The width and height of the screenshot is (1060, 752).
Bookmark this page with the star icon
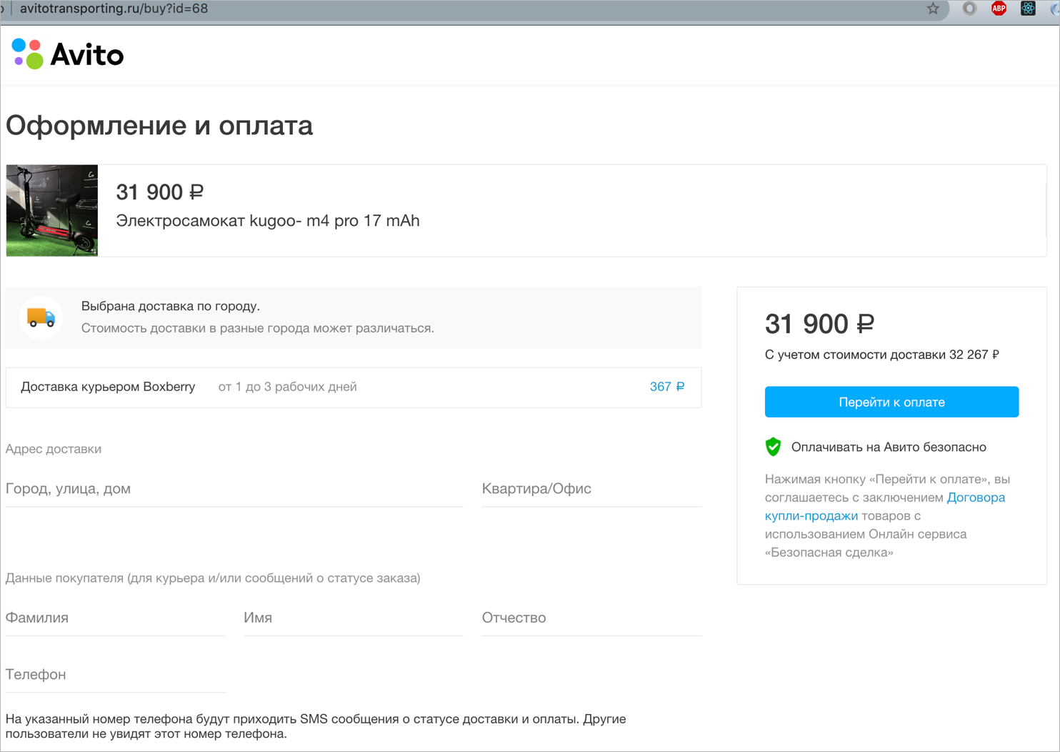pos(933,9)
